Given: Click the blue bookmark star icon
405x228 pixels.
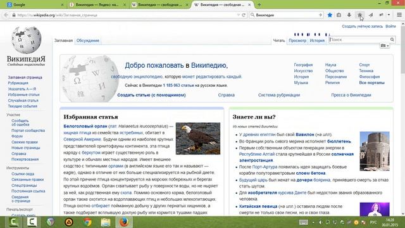Looking at the screenshot, I should (330, 15).
